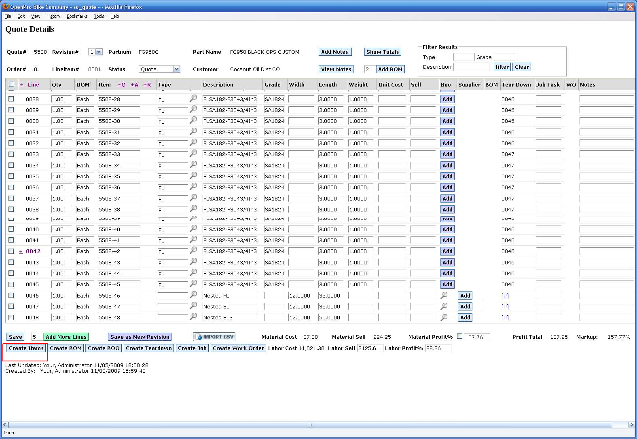The height and width of the screenshot is (439, 637).
Task: Open the History menu
Action: 53,16
